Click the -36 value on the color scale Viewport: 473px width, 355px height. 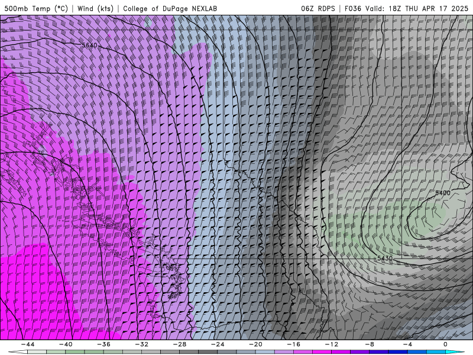[x=104, y=344]
